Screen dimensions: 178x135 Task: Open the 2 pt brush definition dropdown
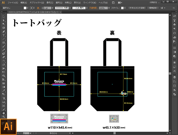click(87, 8)
